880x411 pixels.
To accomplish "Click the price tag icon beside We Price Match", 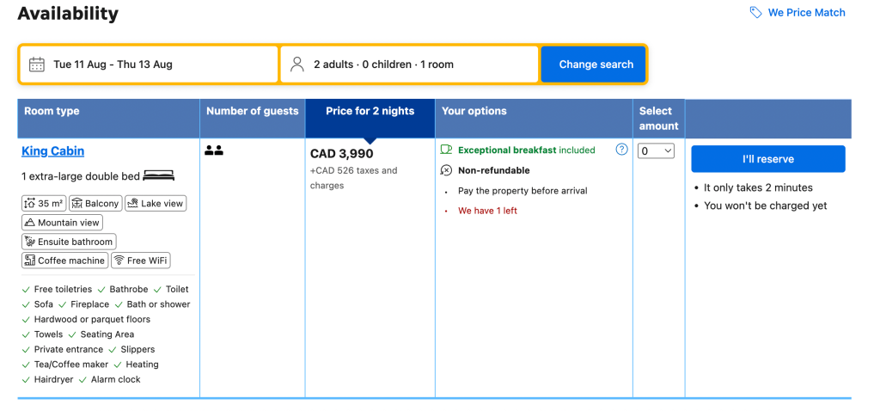I will [755, 13].
